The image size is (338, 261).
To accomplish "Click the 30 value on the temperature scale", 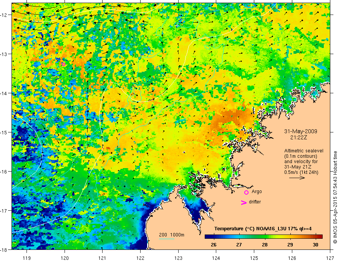I will point(315,245).
